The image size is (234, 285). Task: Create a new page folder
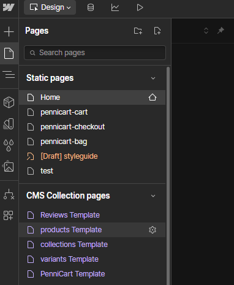(x=138, y=31)
